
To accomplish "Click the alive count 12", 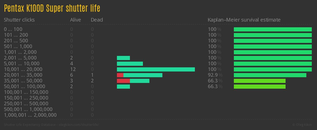I will tap(72, 69).
